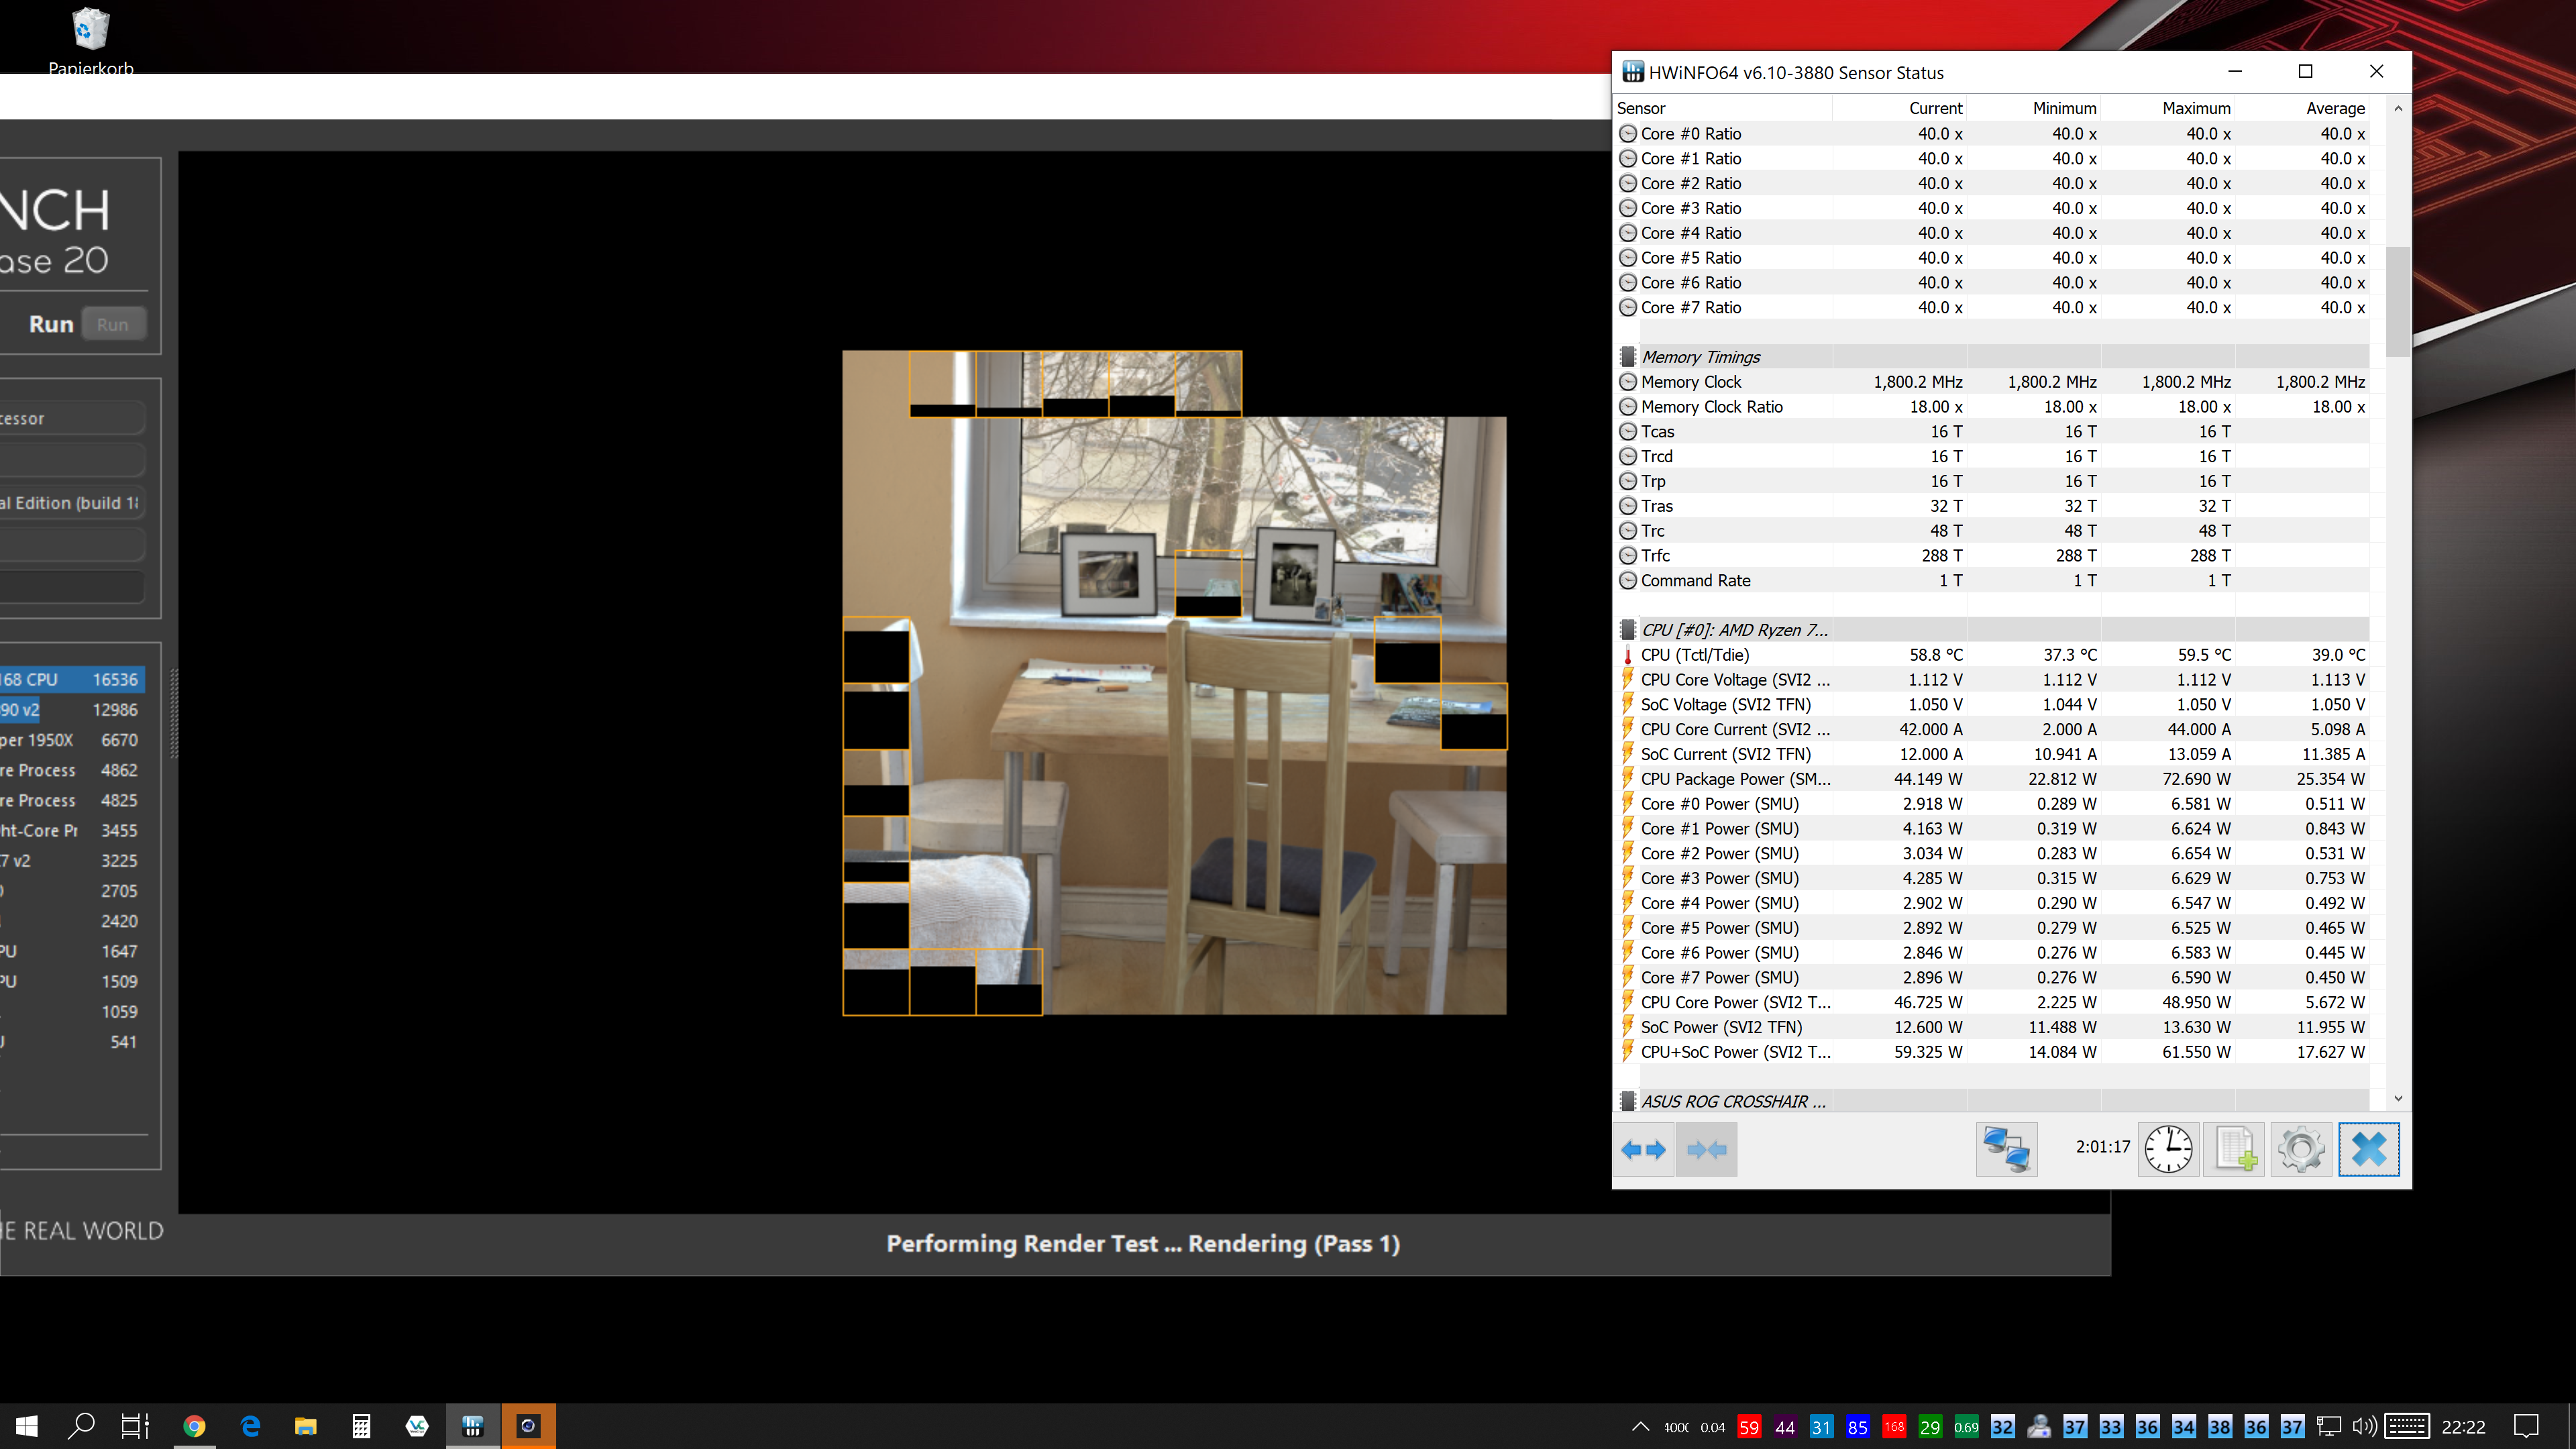Open Google Chrome from the taskbar
Image resolution: width=2576 pixels, height=1449 pixels.
pos(194,1426)
